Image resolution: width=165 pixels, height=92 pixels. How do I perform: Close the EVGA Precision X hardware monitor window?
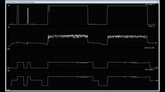click(x=158, y=2)
